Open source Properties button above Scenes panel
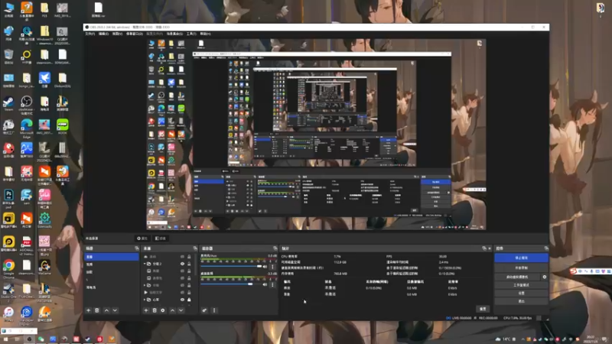 (142, 239)
